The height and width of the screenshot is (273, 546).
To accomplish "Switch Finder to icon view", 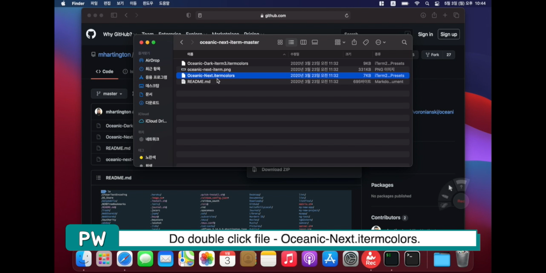I will tap(280, 42).
